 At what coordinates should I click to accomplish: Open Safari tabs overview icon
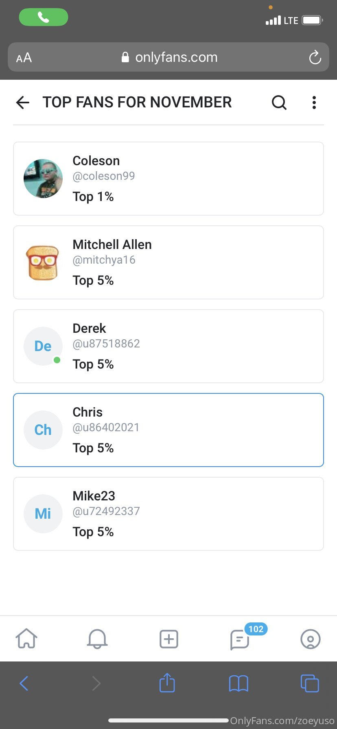pyautogui.click(x=310, y=683)
